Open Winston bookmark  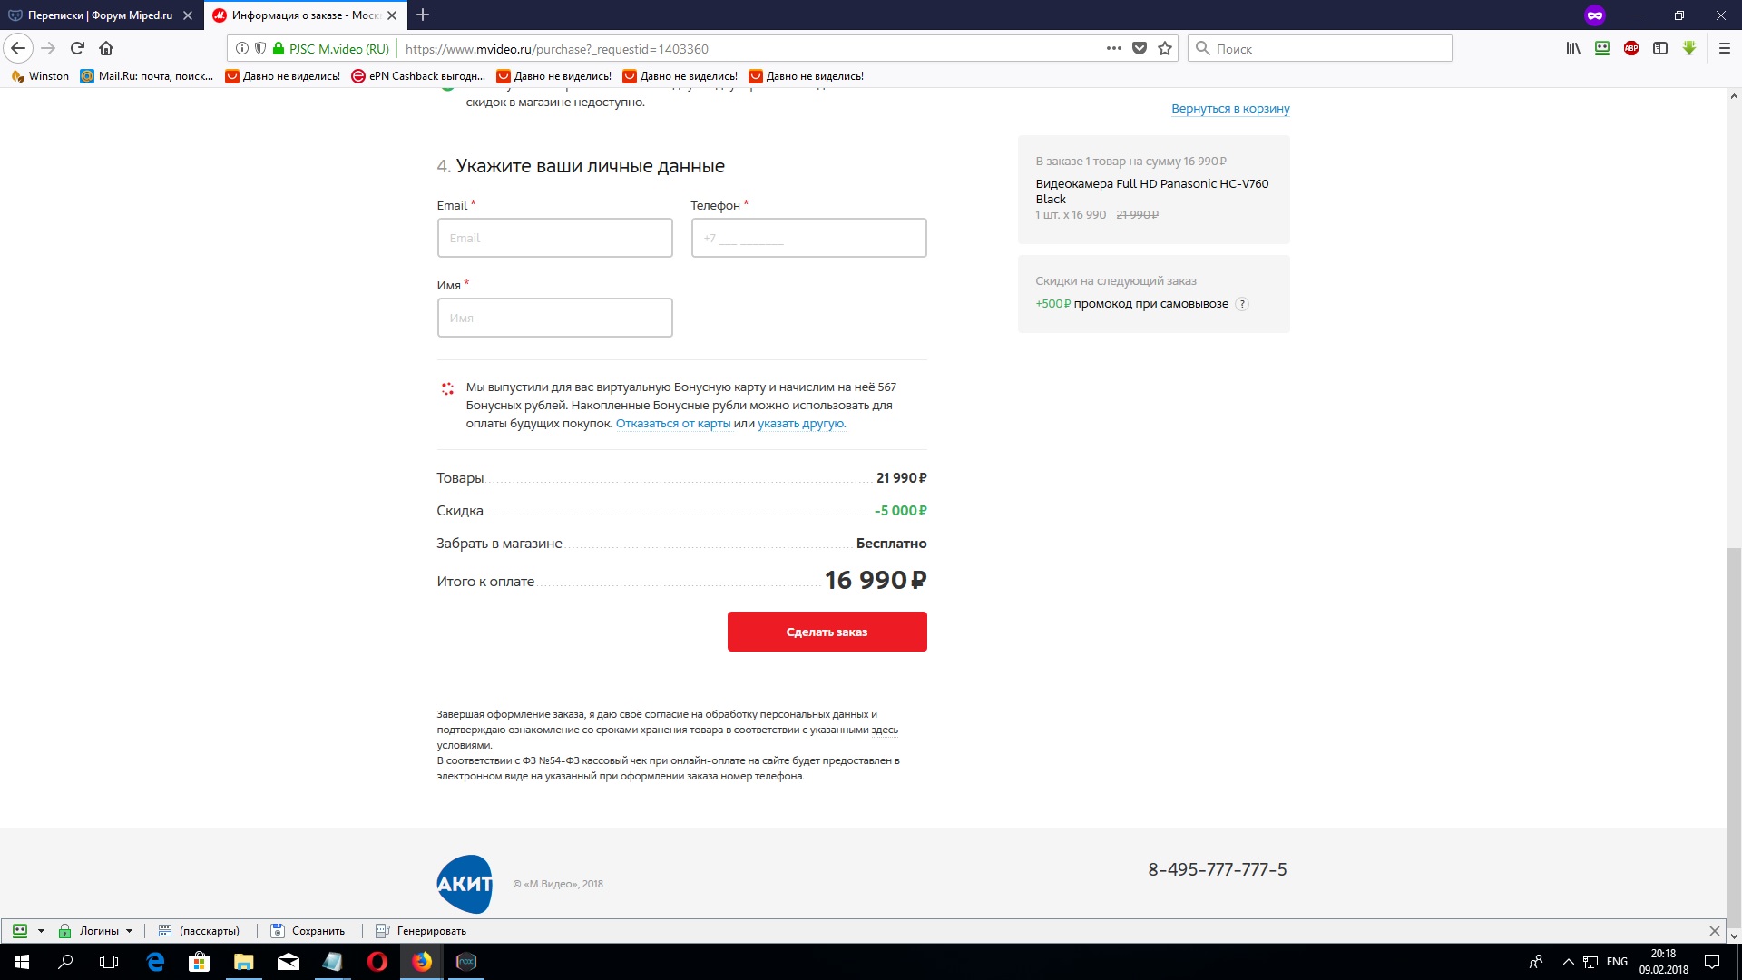click(40, 76)
